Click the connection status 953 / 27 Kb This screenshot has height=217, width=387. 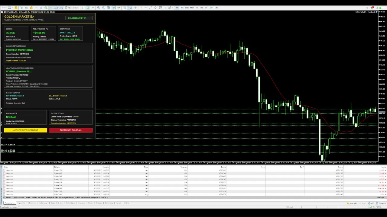point(376,207)
